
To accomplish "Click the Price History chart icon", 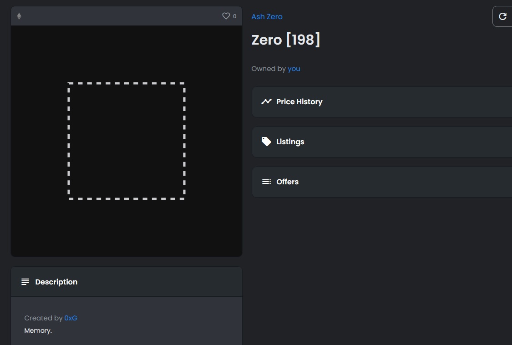I will click(266, 101).
